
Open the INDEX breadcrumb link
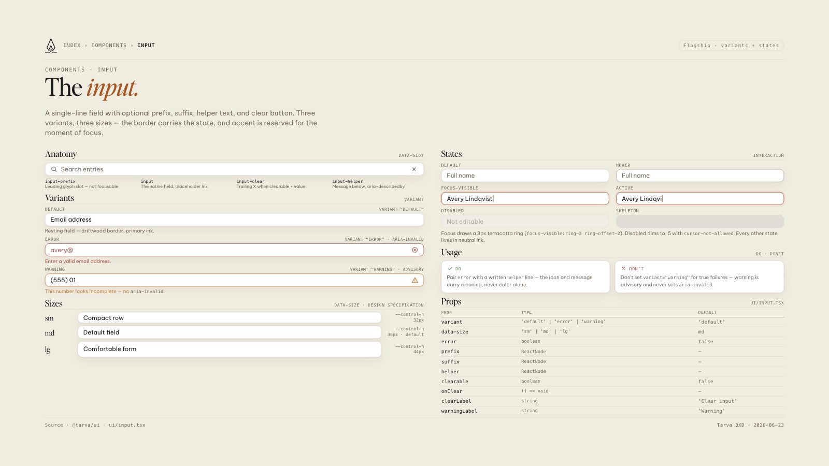72,46
